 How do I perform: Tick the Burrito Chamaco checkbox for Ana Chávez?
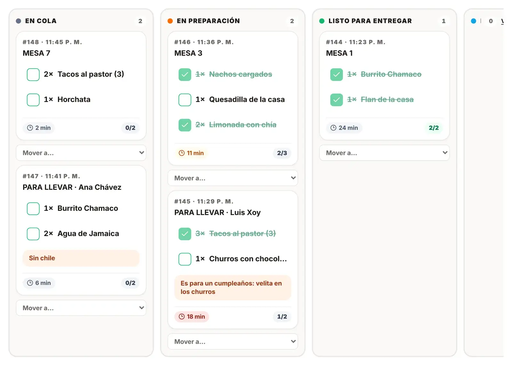tap(33, 209)
